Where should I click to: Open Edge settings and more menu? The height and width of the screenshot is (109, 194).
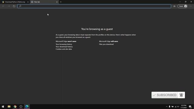[191, 6]
